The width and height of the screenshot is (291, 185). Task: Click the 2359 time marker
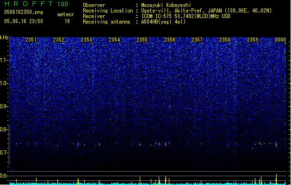click(x=253, y=40)
